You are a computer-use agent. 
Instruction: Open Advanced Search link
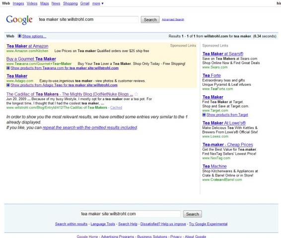tap(173, 19)
